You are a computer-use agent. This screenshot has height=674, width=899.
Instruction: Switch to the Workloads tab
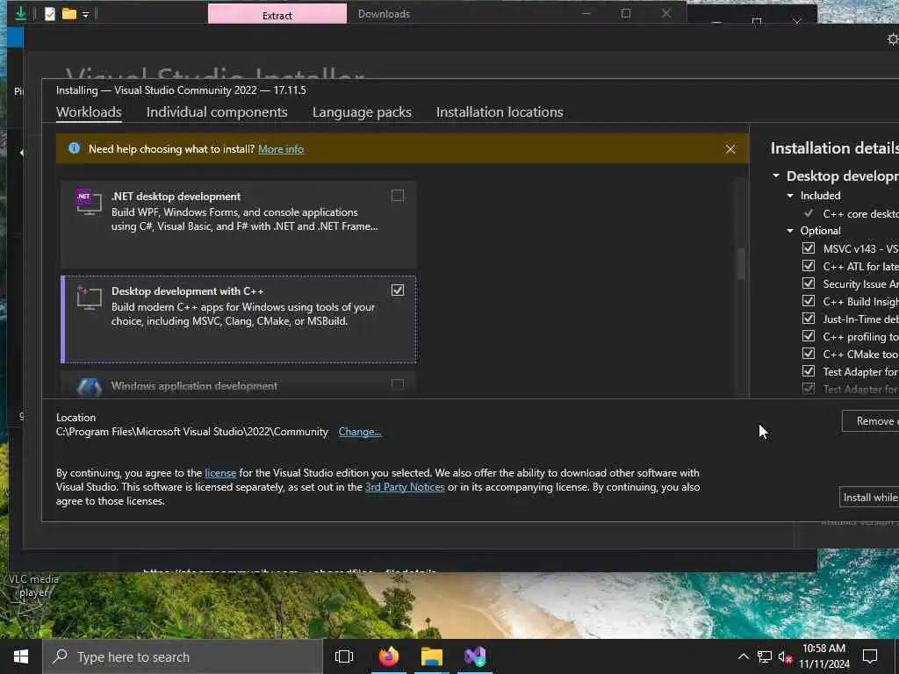pyautogui.click(x=89, y=112)
